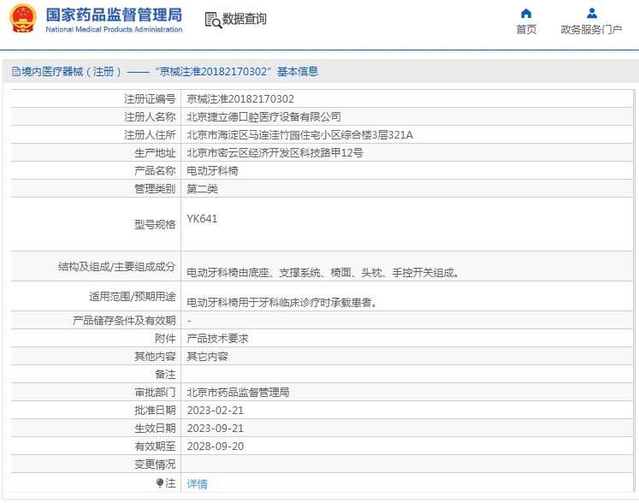Select 北京市药品监督管理局 approval department value

(x=238, y=392)
